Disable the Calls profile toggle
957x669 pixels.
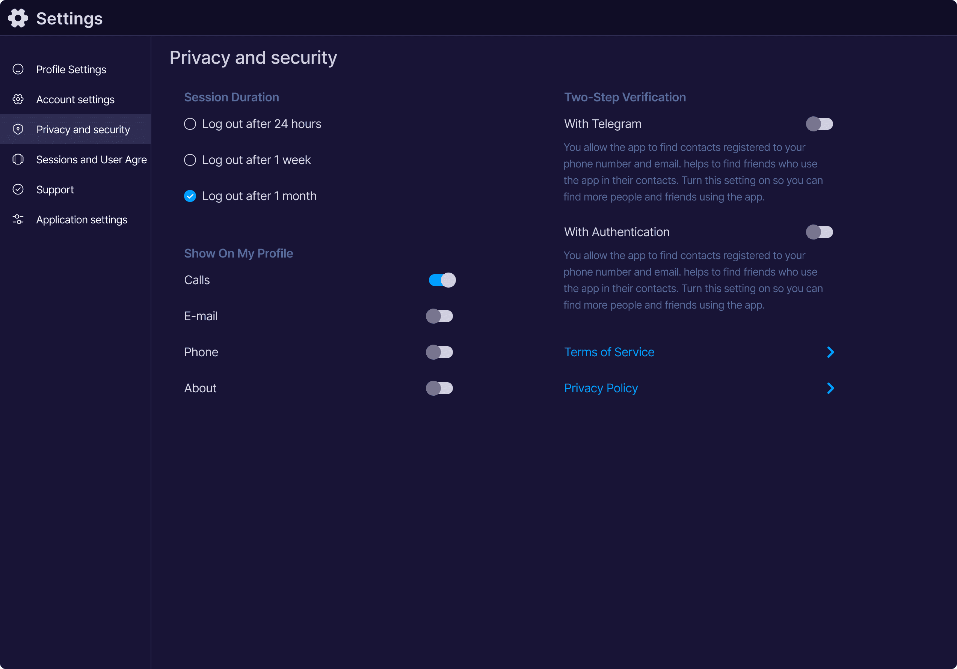point(442,280)
